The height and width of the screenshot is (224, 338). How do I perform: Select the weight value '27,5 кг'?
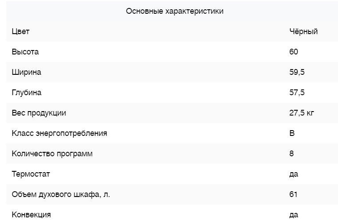click(302, 113)
